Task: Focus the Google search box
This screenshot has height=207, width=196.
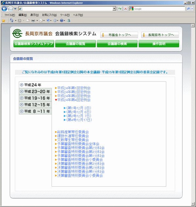Action: (159, 9)
